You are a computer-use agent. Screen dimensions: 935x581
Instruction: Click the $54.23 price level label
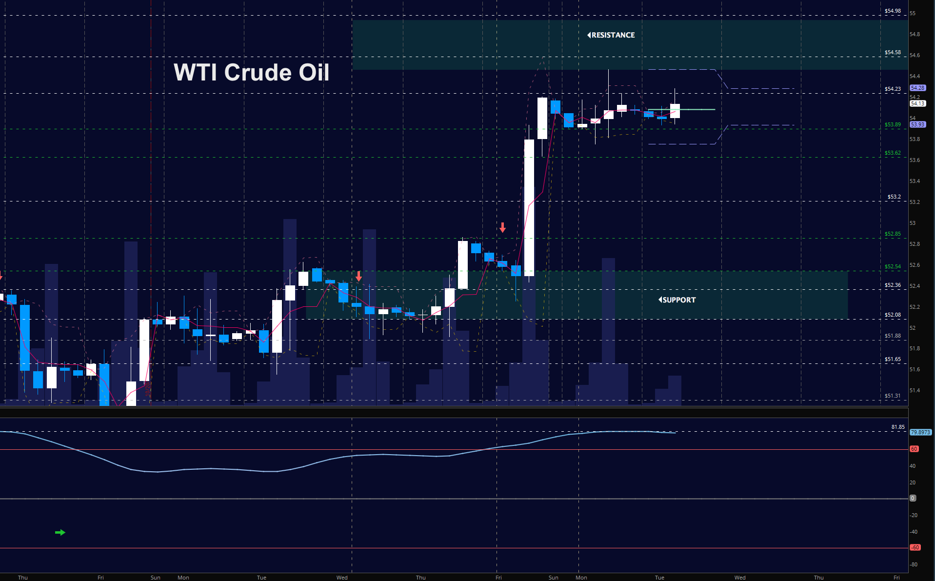tap(893, 89)
